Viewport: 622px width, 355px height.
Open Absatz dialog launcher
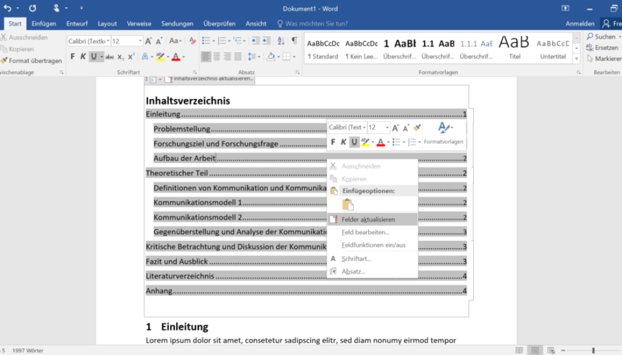pyautogui.click(x=298, y=72)
